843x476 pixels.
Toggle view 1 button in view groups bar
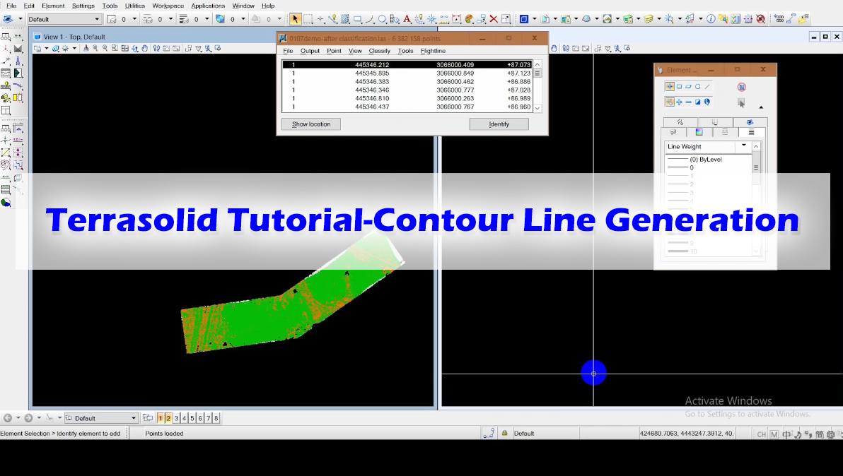(161, 418)
